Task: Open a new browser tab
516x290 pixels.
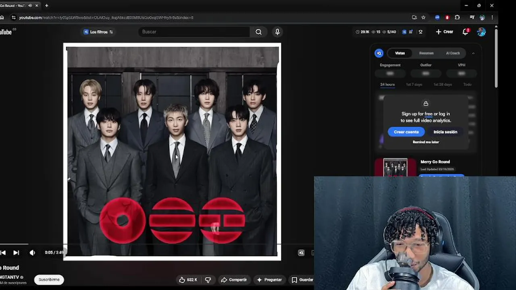Action: point(47,6)
